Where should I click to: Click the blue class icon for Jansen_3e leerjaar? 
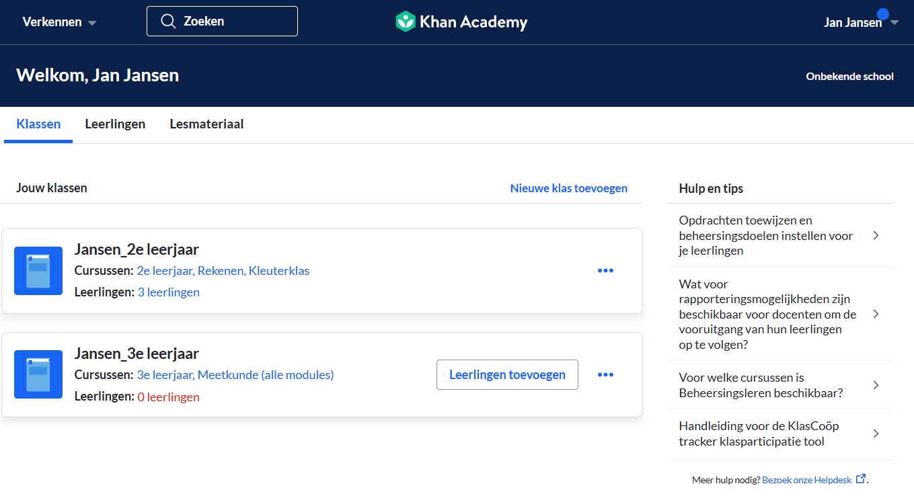coord(38,374)
